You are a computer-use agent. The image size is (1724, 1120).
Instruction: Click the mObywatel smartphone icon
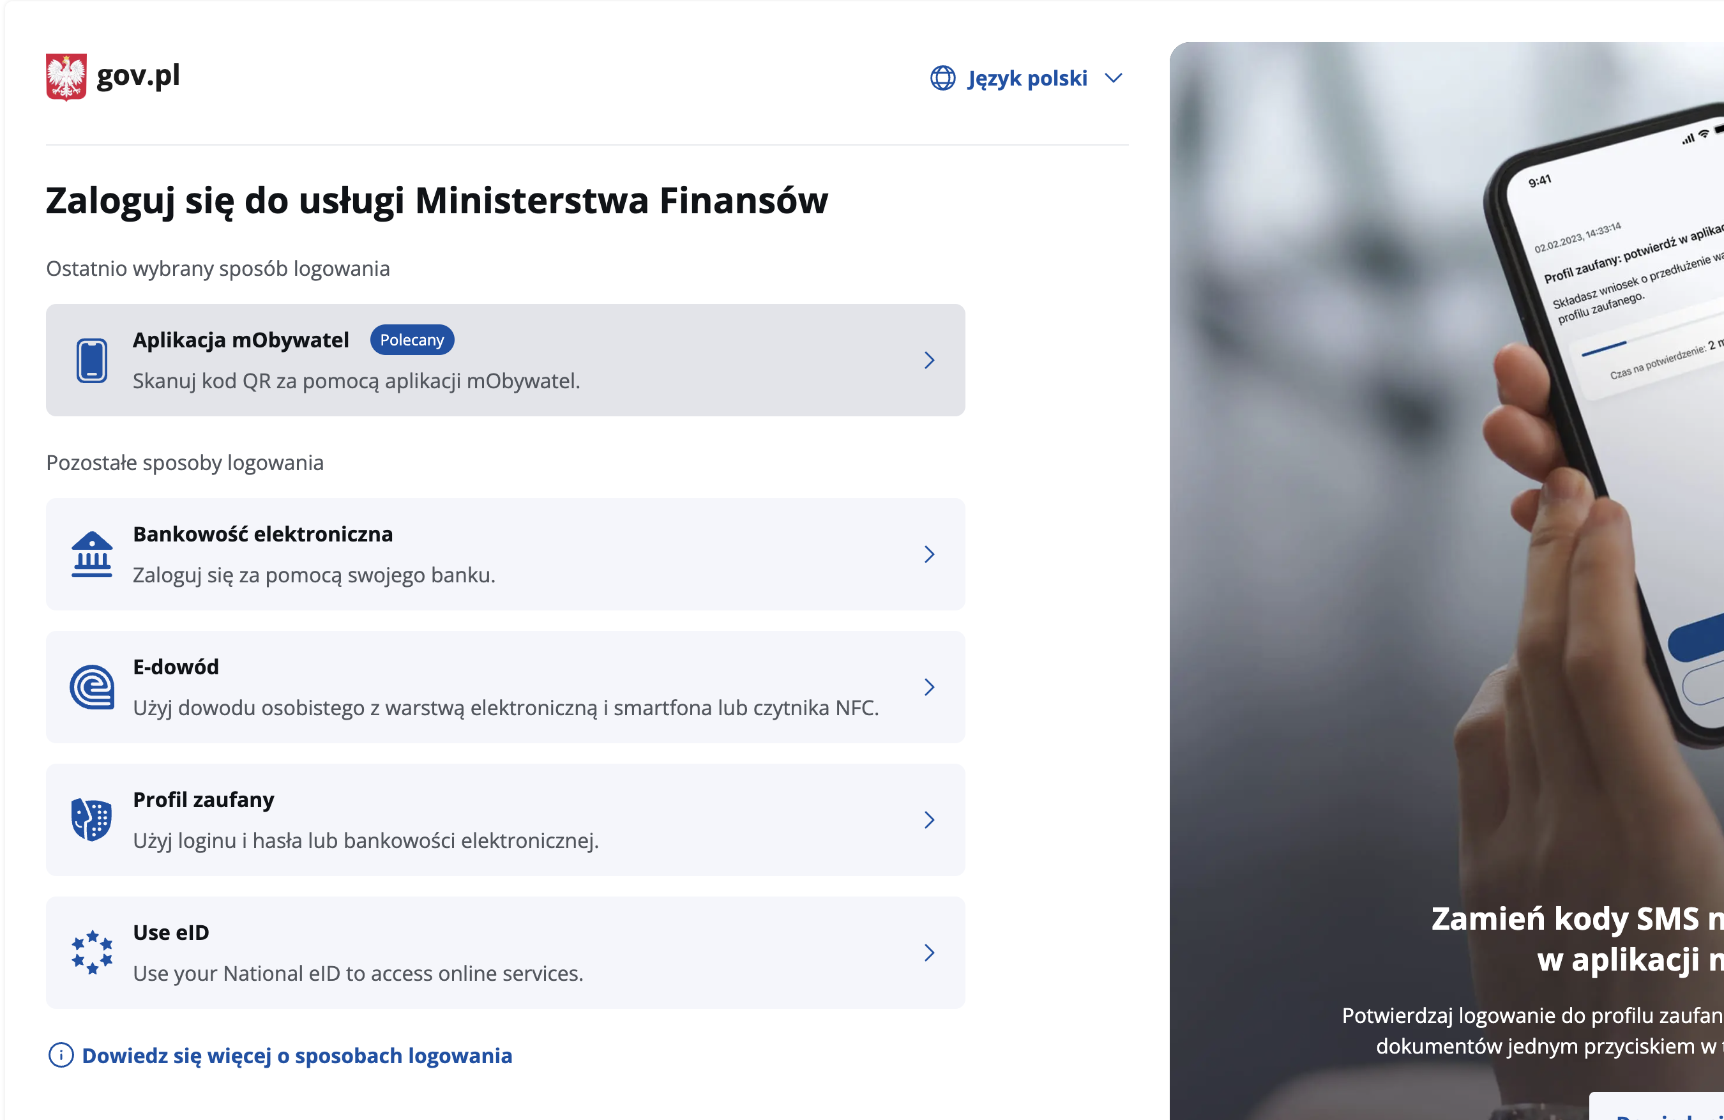tap(92, 360)
